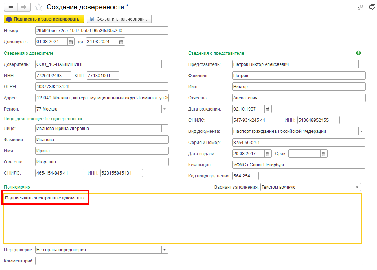Open the 'Вариант заполнения' dropdown
This screenshot has height=270, width=377.
[x=357, y=187]
